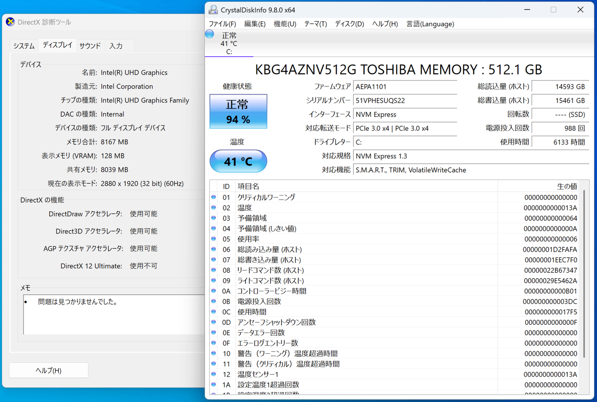Select row 04 予備領域 (しきい値)
The height and width of the screenshot is (402, 597).
395,228
